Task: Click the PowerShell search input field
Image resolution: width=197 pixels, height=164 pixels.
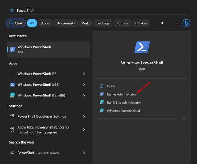Action: pyautogui.click(x=98, y=10)
